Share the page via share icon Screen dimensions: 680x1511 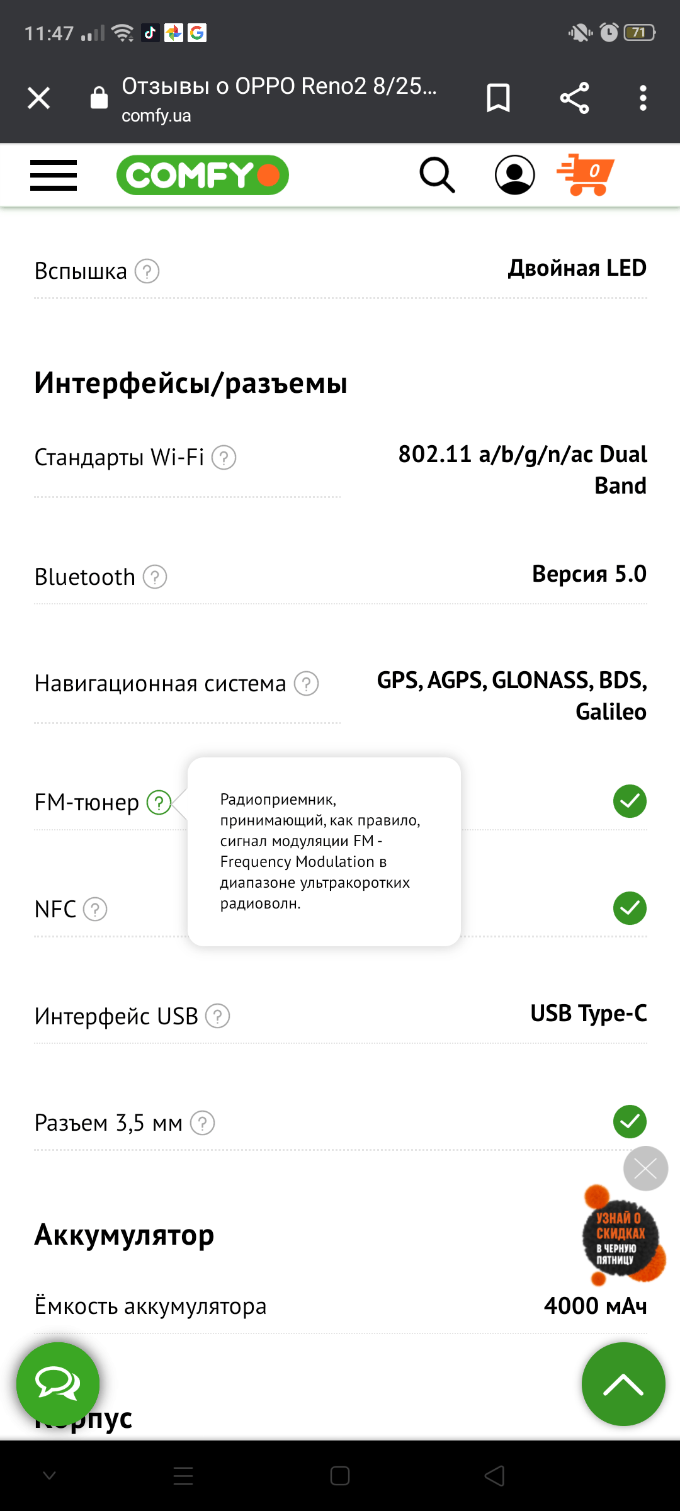(574, 98)
